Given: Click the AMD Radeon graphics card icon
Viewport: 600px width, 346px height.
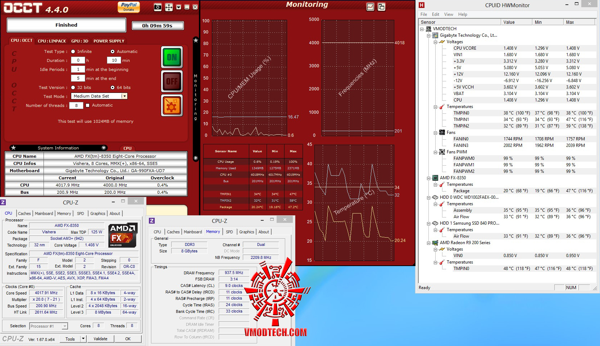Looking at the screenshot, I should tap(435, 243).
